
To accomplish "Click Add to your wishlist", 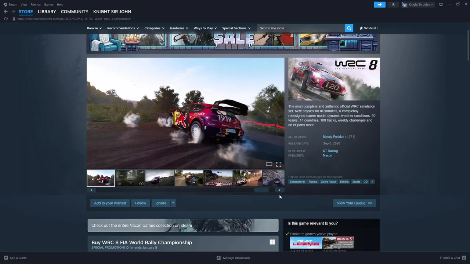I will pos(110,203).
